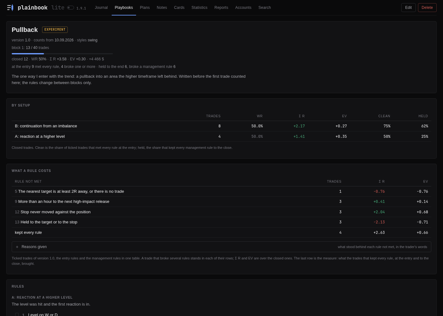443x316 pixels.
Task: Open the Reports tab
Action: [x=221, y=8]
